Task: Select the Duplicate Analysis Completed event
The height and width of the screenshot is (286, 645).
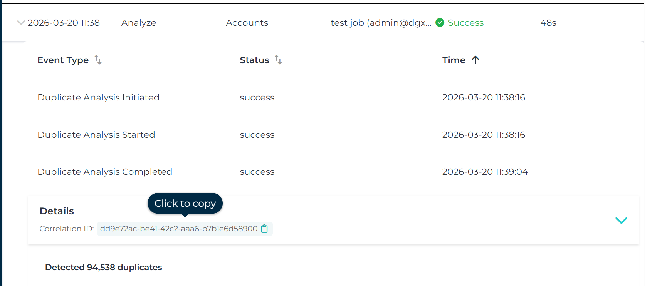Action: pyautogui.click(x=105, y=172)
